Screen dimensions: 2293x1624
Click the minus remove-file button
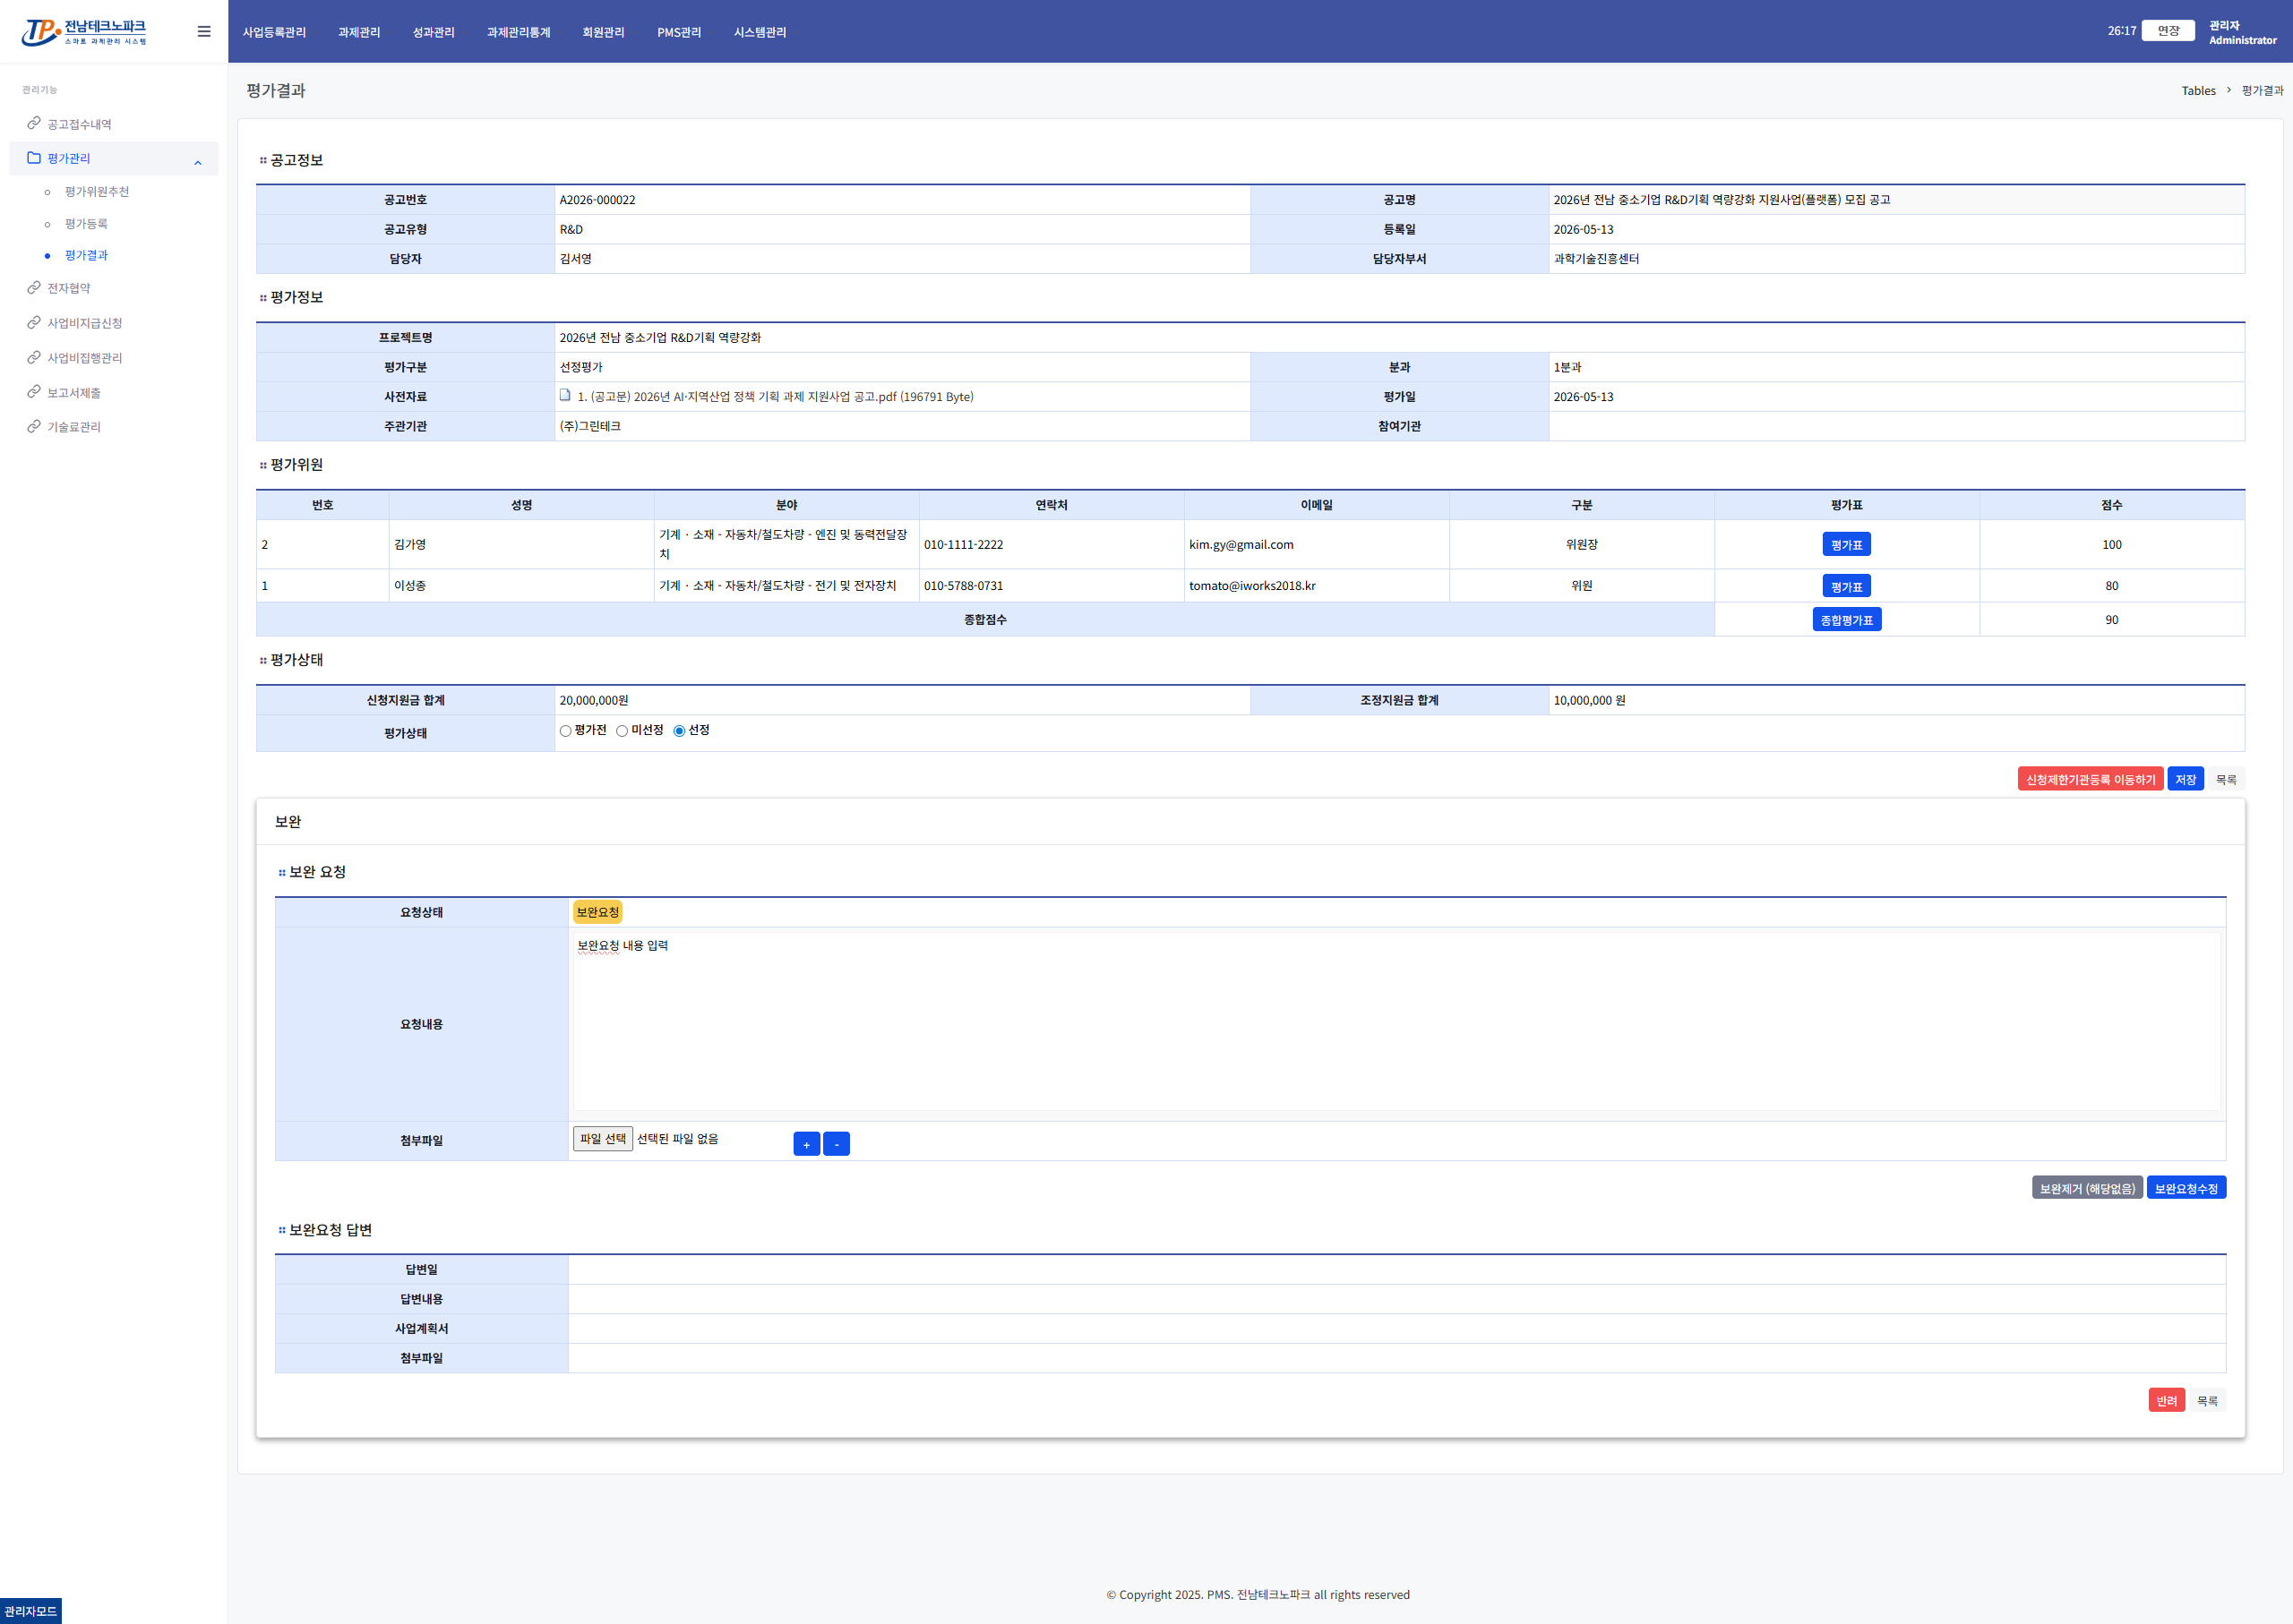[x=837, y=1144]
